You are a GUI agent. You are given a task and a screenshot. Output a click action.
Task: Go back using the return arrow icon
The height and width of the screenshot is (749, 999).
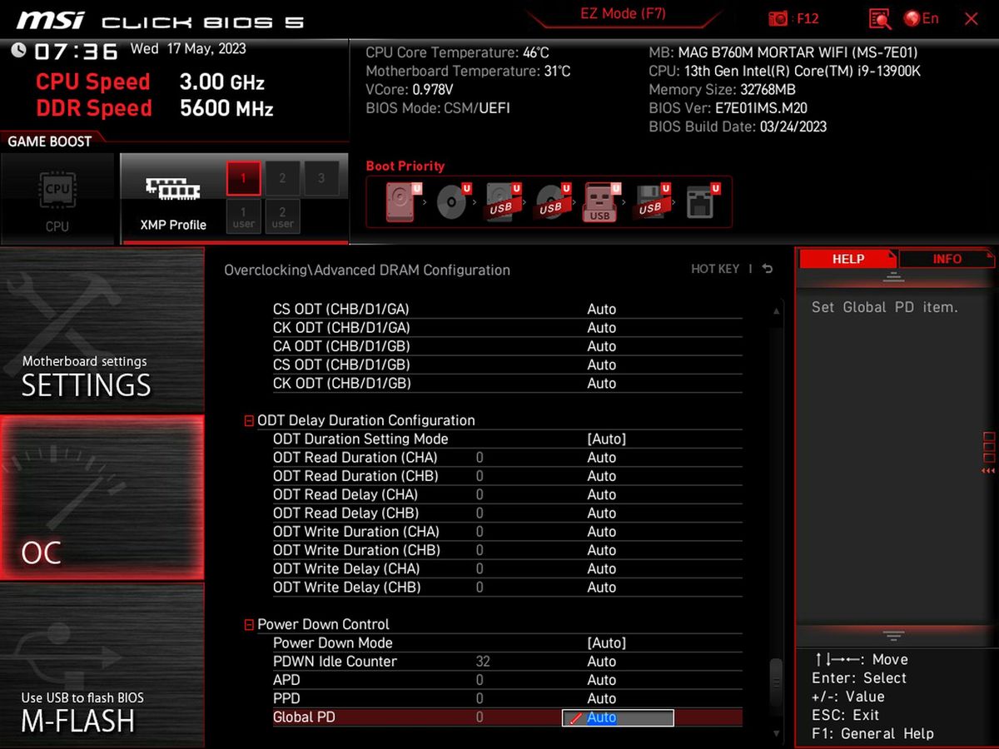tap(768, 269)
